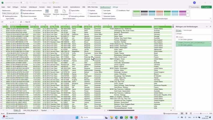Open the Exportieren menu icon

(x=56, y=11)
